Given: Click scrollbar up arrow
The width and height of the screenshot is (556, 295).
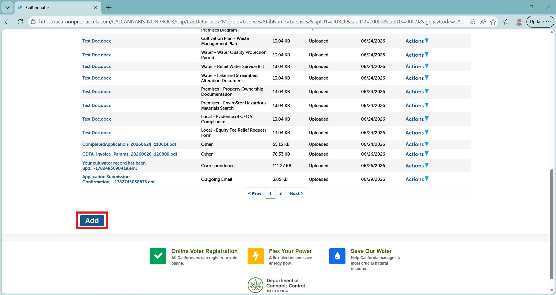Looking at the screenshot, I should point(552,32).
